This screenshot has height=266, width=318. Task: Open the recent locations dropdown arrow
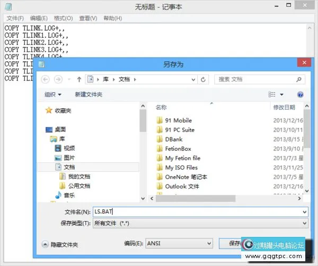[69, 79]
